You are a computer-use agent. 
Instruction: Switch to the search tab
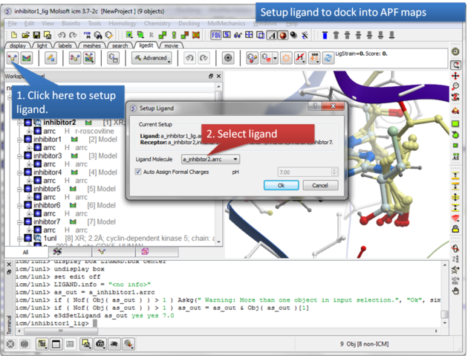click(120, 45)
